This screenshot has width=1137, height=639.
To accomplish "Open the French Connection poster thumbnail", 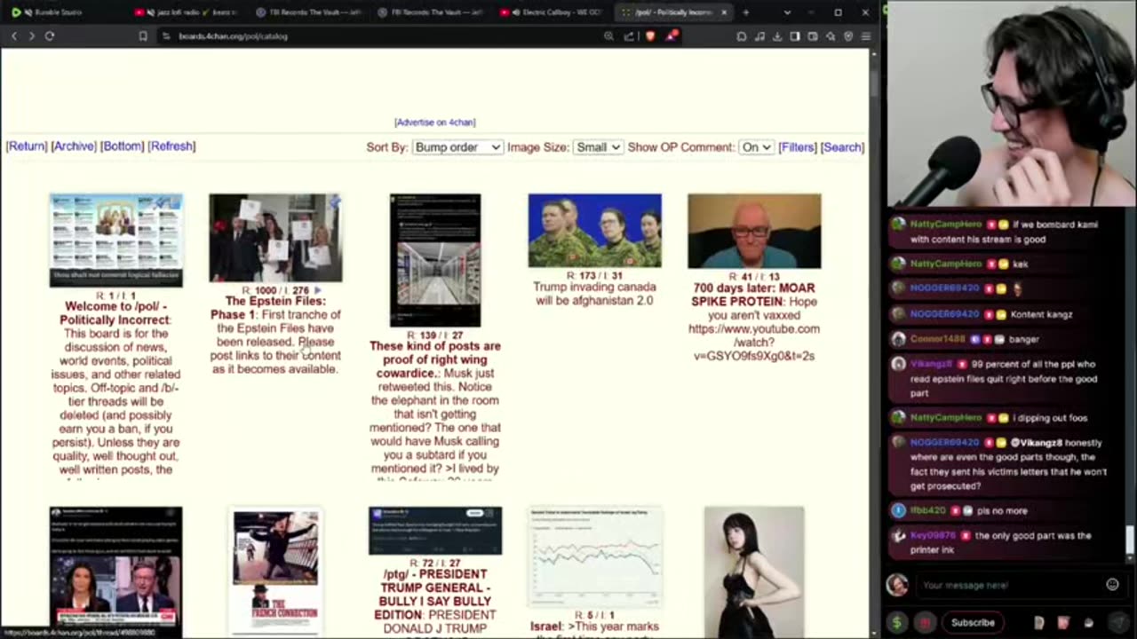I will (275, 571).
